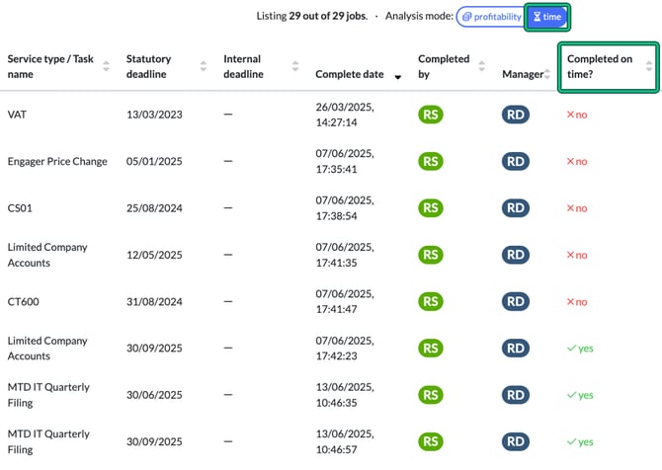Click RS avatar for MTD filing due 30/09/2025
Screen dimensions: 662x470
[431, 441]
